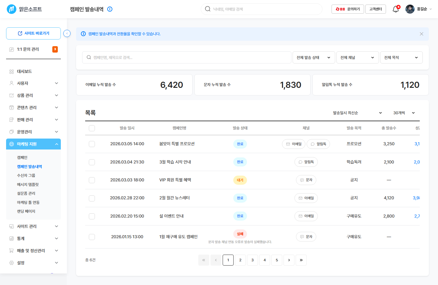Click the 닉네임, 이메일 검색 field
This screenshot has height=285, width=438.
262,9
